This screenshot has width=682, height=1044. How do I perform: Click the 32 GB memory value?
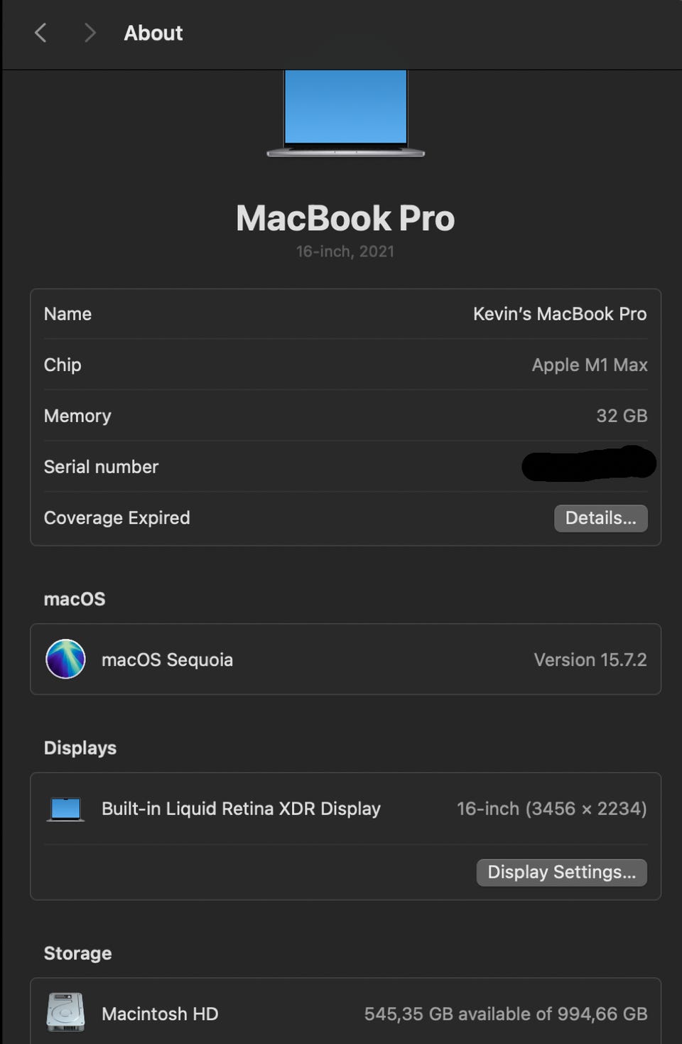click(x=622, y=416)
